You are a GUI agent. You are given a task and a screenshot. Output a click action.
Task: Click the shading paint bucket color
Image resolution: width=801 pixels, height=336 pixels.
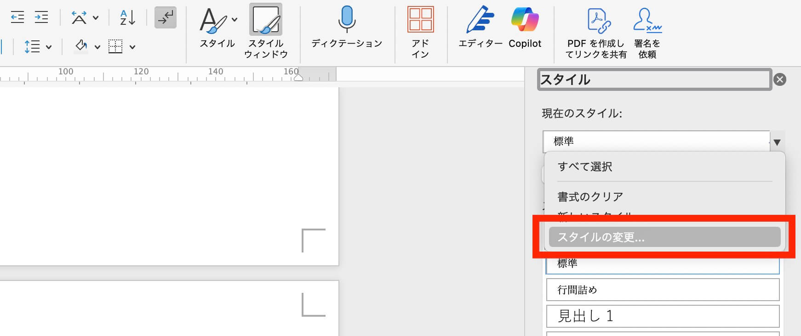coord(81,46)
